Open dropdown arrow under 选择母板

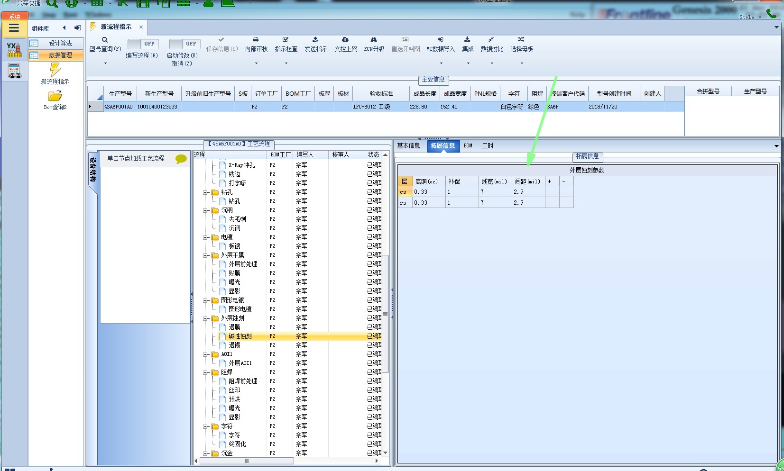[x=522, y=63]
